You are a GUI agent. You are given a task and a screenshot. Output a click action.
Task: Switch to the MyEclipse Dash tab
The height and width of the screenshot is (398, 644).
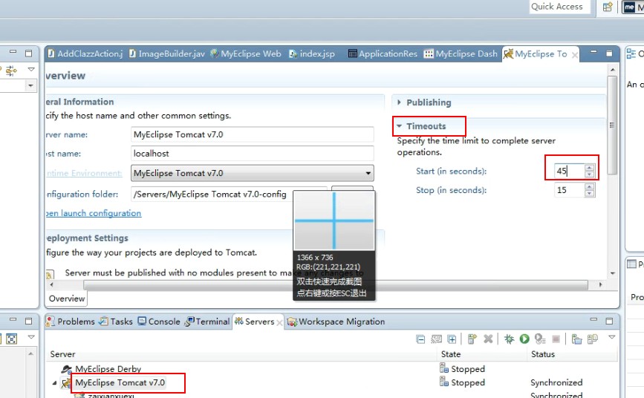coord(461,53)
